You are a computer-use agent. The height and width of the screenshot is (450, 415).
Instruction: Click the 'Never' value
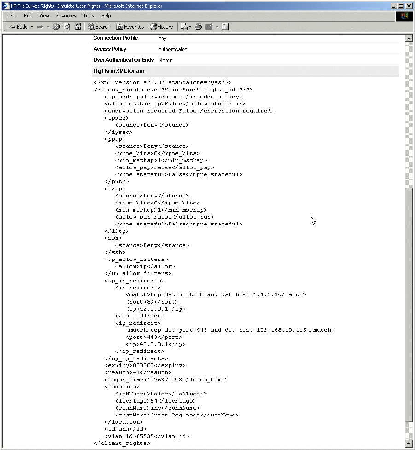coord(165,60)
